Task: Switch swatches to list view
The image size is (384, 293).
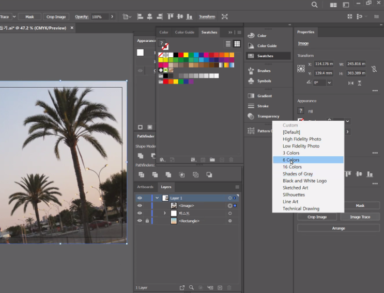Action: coord(228,44)
